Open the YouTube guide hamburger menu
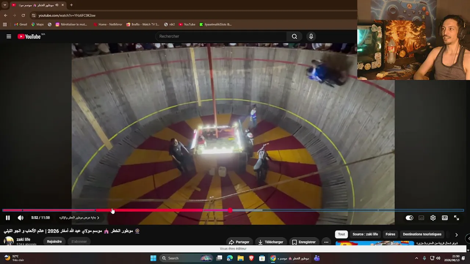The height and width of the screenshot is (264, 470). (9, 36)
